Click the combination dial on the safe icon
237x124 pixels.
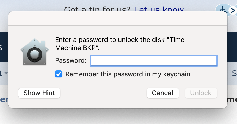pos(35,54)
